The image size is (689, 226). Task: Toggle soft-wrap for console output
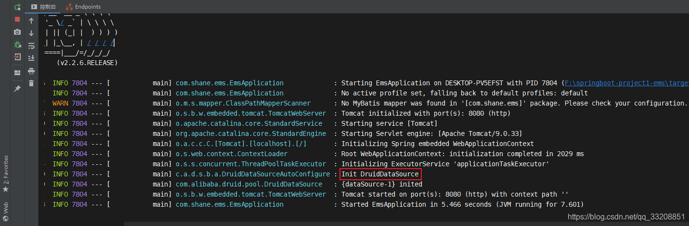(x=31, y=46)
